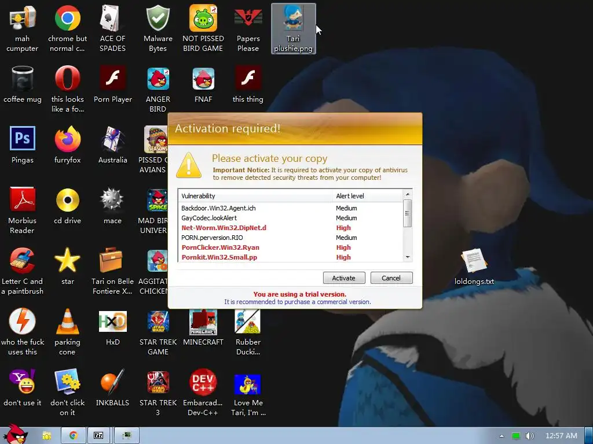Image resolution: width=593 pixels, height=444 pixels.
Task: Launch NOT PISSED BIRD GAME icon
Action: click(203, 29)
